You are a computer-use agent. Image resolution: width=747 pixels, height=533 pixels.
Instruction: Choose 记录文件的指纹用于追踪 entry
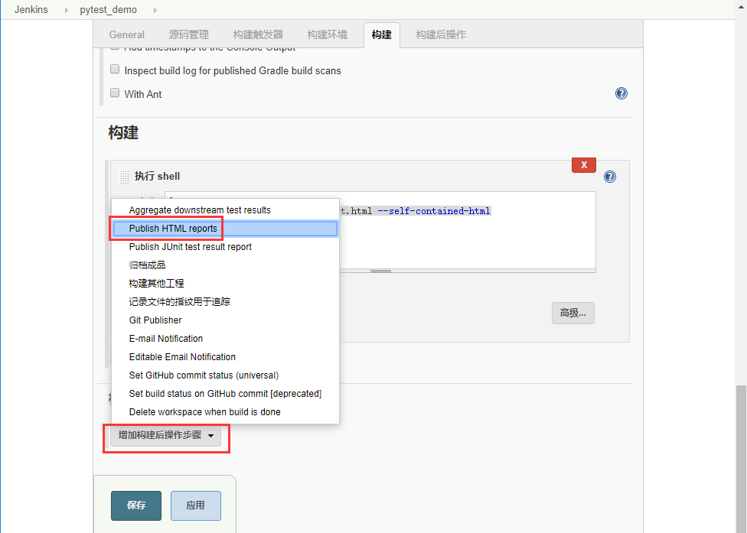[225, 302]
